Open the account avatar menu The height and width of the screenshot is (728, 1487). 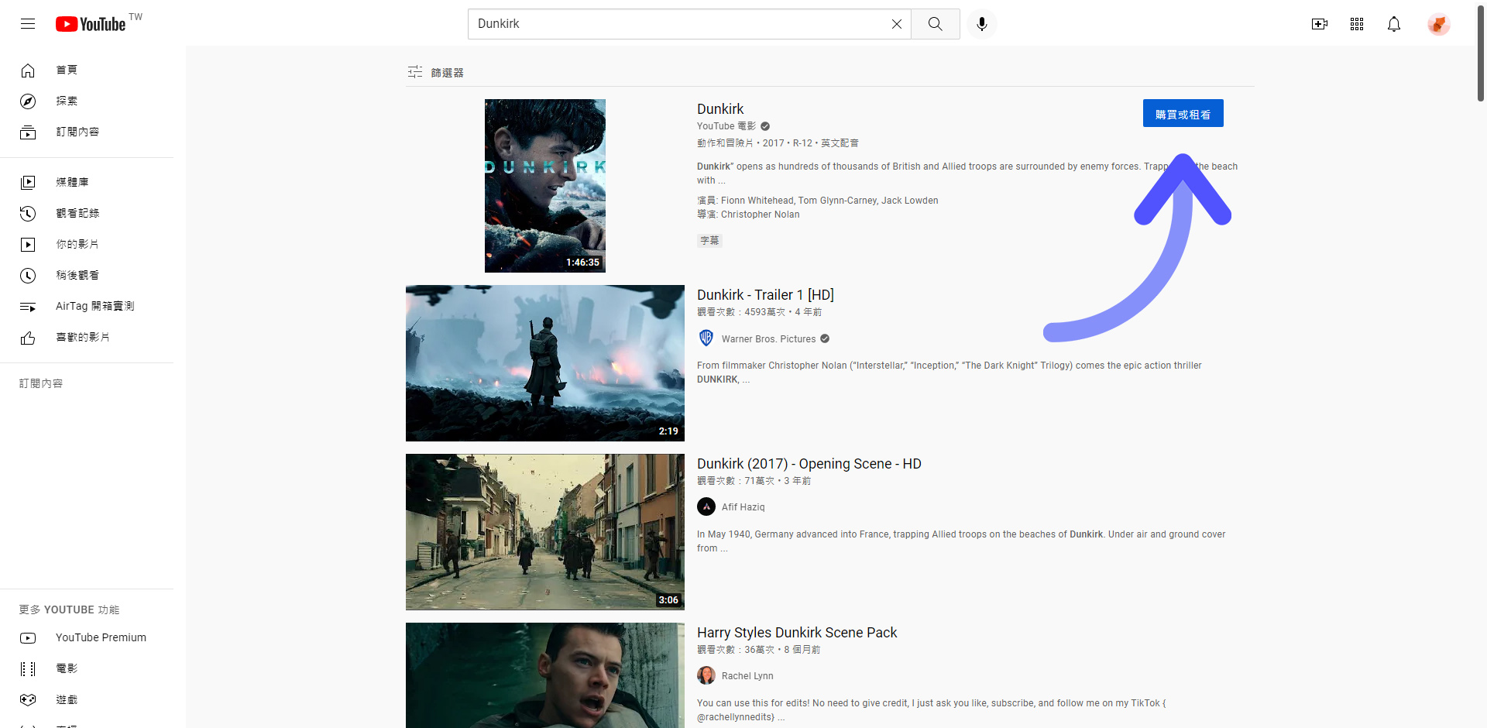point(1439,24)
